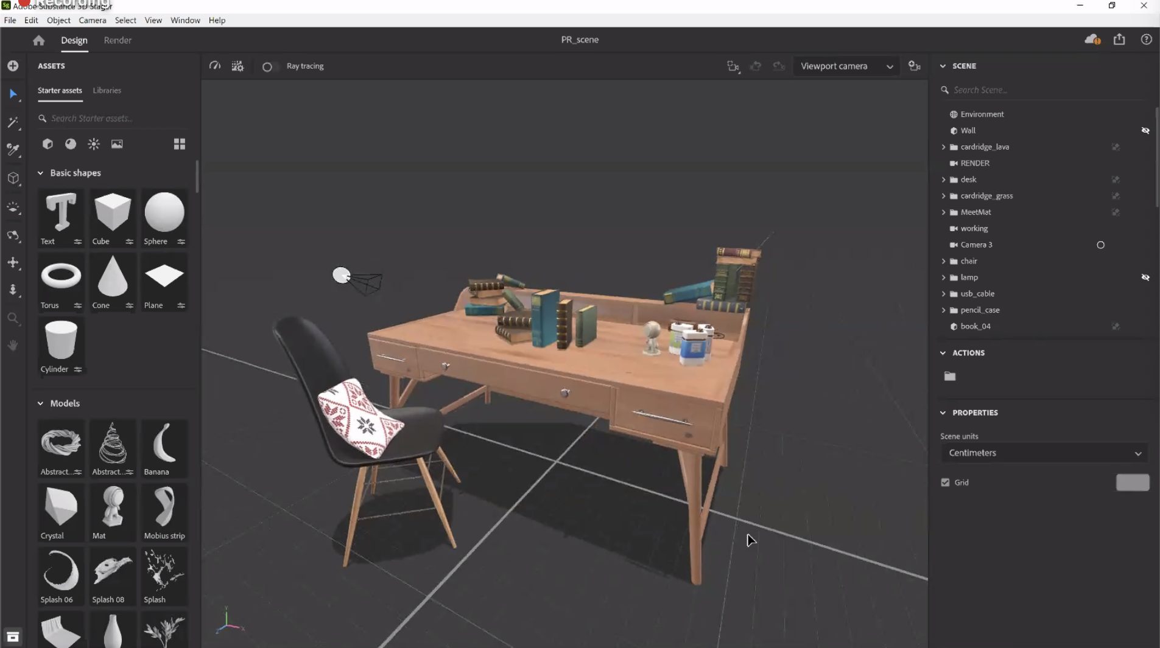Switch to the Render tab
This screenshot has height=648, width=1160.
pyautogui.click(x=118, y=40)
